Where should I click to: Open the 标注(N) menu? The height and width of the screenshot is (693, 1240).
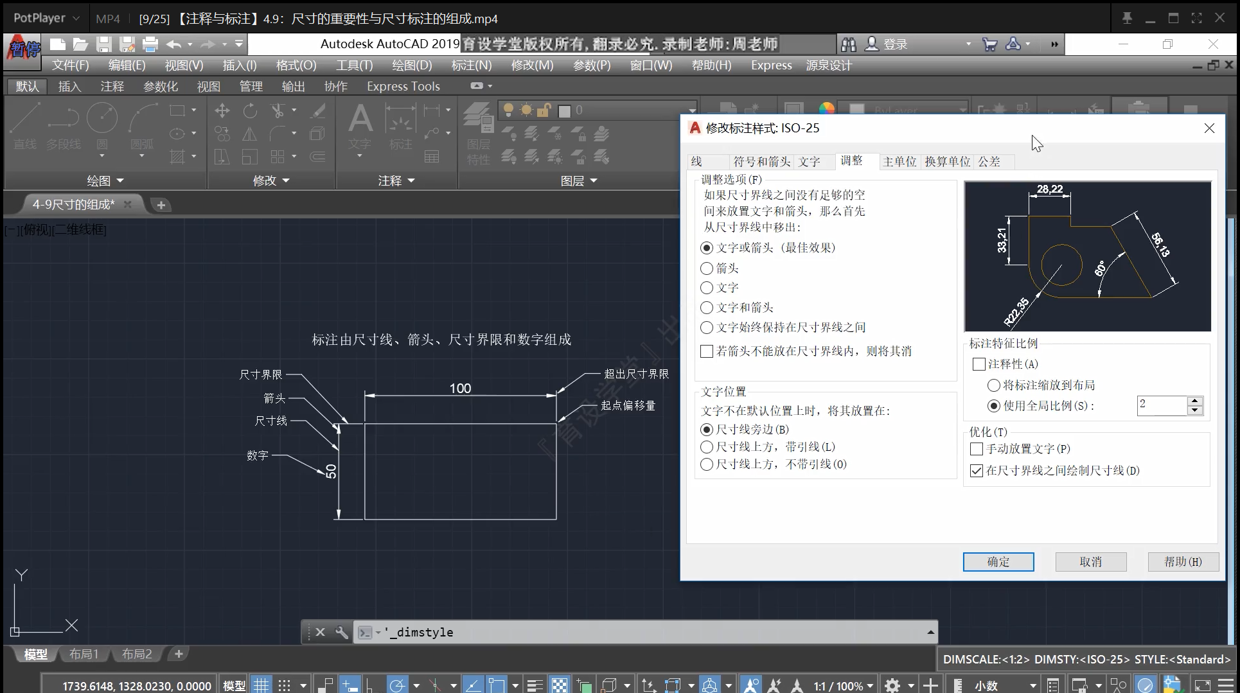(472, 66)
